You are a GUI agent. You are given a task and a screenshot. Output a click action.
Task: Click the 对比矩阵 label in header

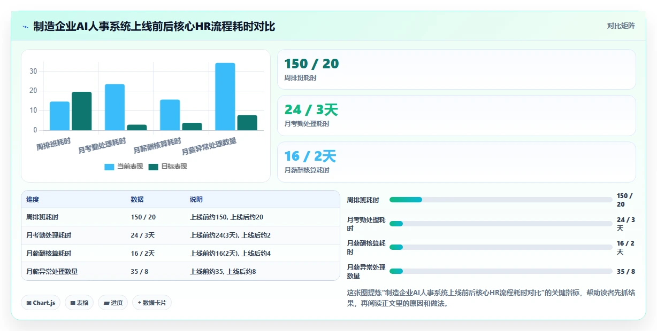point(621,26)
